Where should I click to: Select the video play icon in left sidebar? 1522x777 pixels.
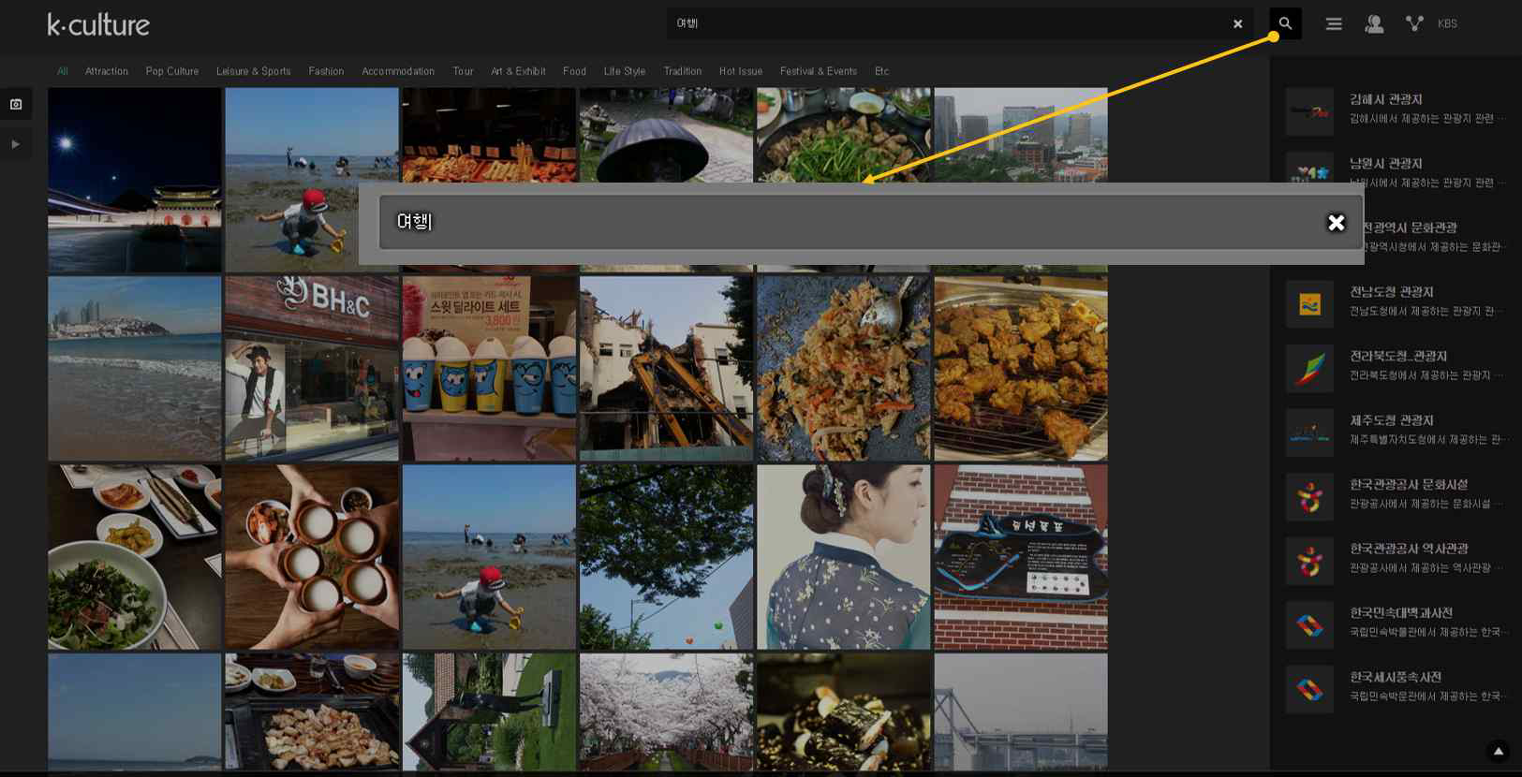16,144
